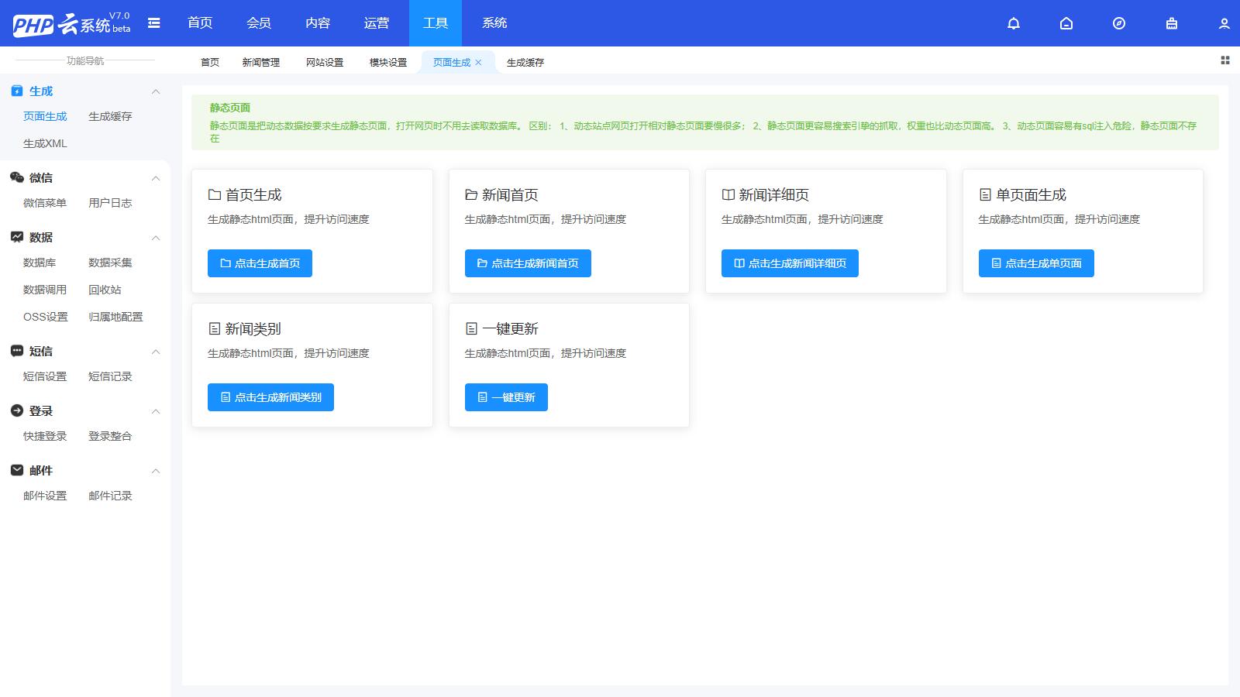Image resolution: width=1240 pixels, height=697 pixels.
Task: Click the sidebar collapse menu icon
Action: click(154, 23)
